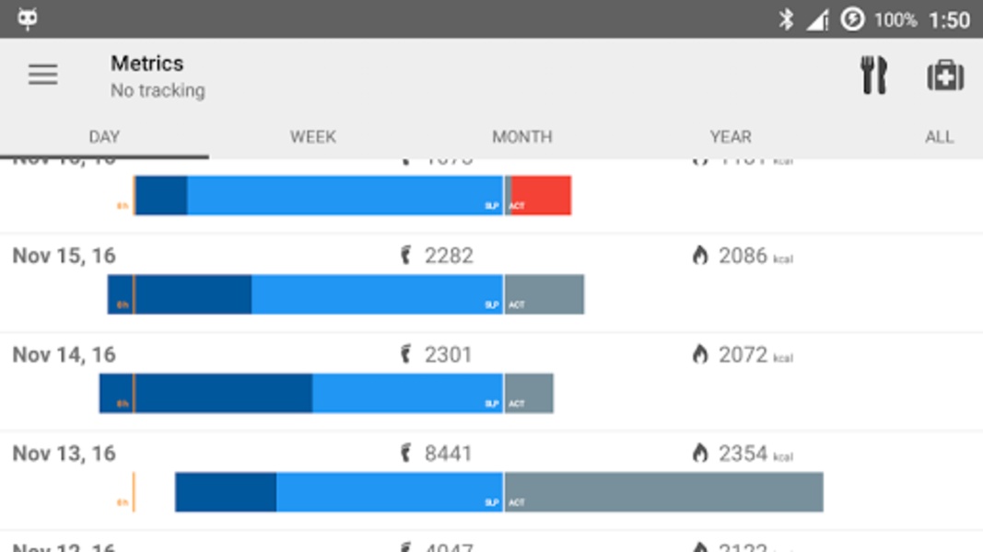Image resolution: width=983 pixels, height=552 pixels.
Task: Tap the 2072 kcal value
Action: pyautogui.click(x=755, y=354)
